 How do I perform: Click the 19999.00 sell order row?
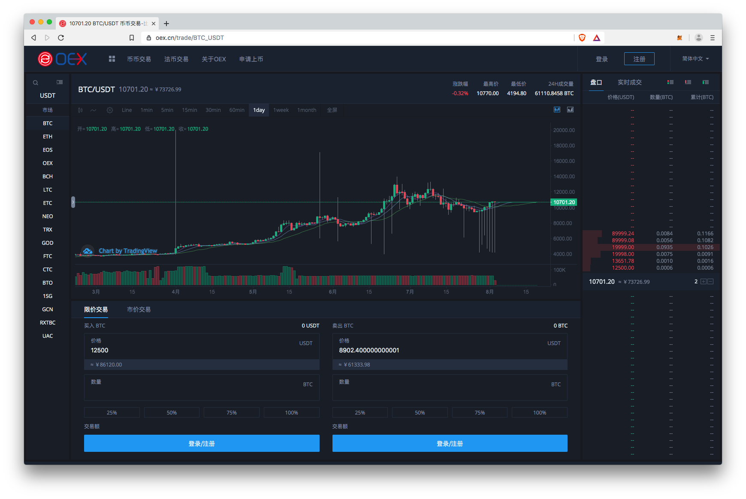(x=651, y=247)
